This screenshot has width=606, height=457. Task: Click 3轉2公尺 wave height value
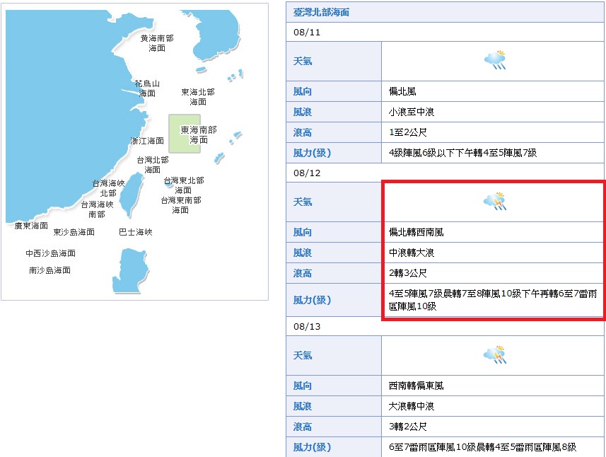(x=408, y=427)
